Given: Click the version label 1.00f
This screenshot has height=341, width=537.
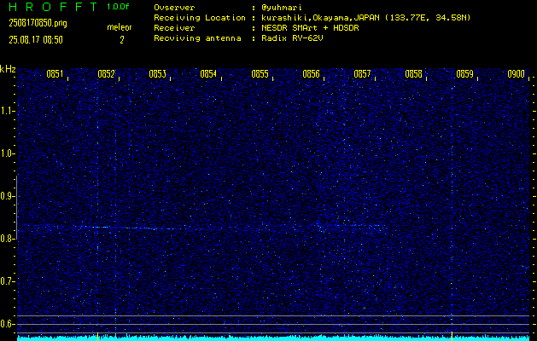Looking at the screenshot, I should click(x=118, y=7).
